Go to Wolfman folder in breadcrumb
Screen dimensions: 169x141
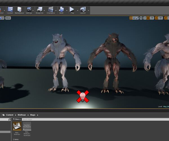click(x=22, y=115)
